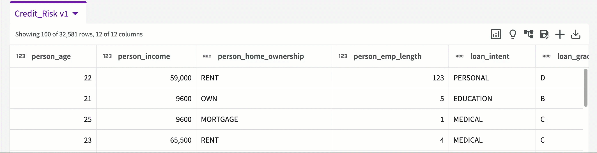Expand the Credit_Risk v1 dropdown arrow

click(75, 13)
